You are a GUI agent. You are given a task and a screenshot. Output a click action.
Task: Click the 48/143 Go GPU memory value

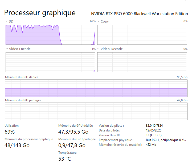click(x=17, y=145)
